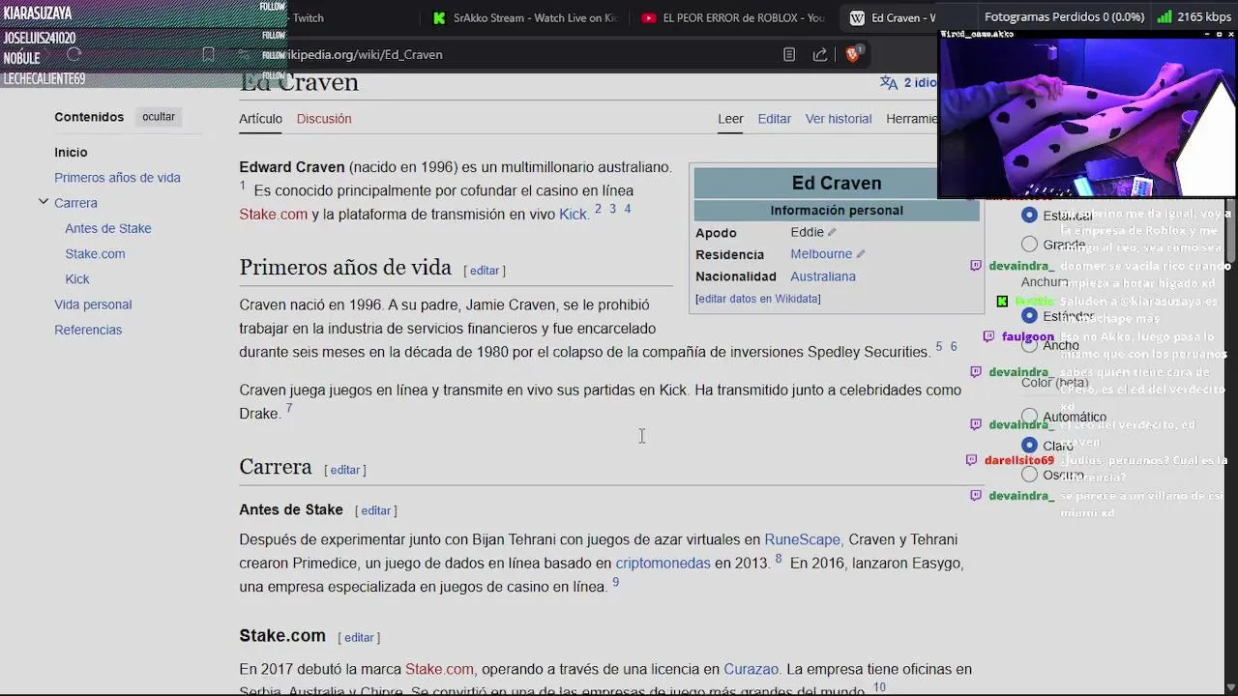Select the Grande text size radio
1238x696 pixels.
[x=1029, y=245]
